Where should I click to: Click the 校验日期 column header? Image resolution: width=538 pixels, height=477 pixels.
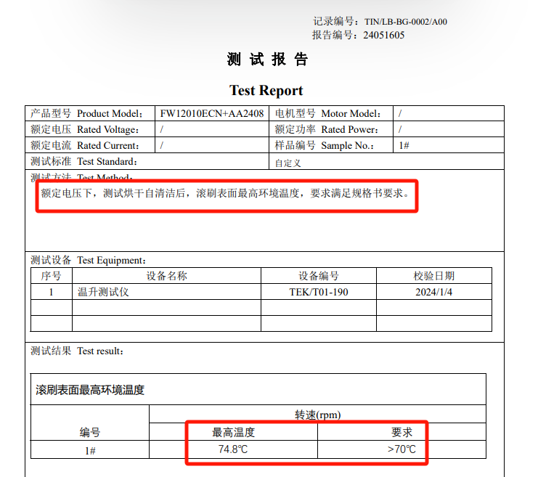[433, 276]
